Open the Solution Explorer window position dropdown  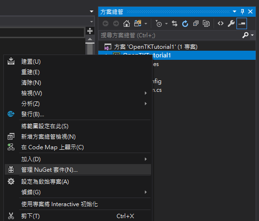(235, 11)
